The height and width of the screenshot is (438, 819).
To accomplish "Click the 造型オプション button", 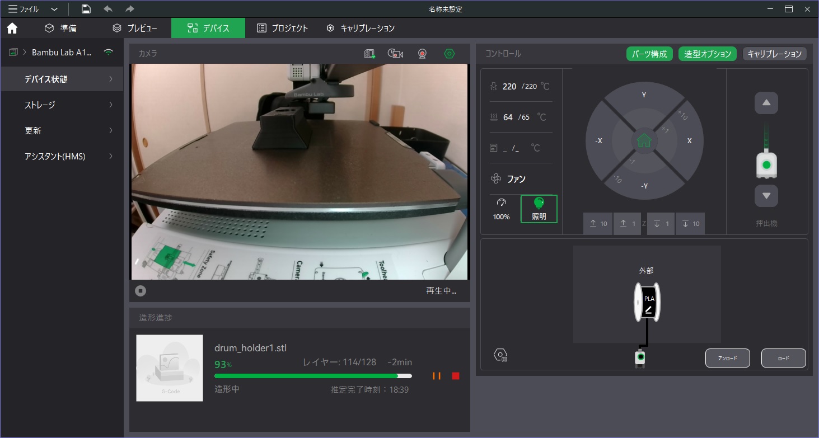I will [708, 54].
